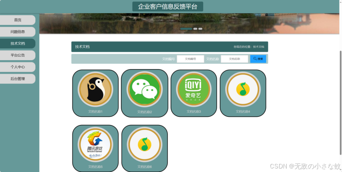The image size is (342, 172).
Task: Select 技术文档 in the sidebar
Action: pyautogui.click(x=18, y=43)
